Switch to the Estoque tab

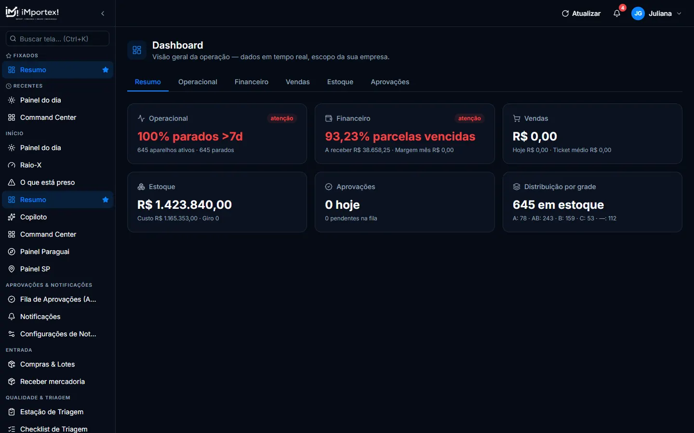pyautogui.click(x=340, y=82)
